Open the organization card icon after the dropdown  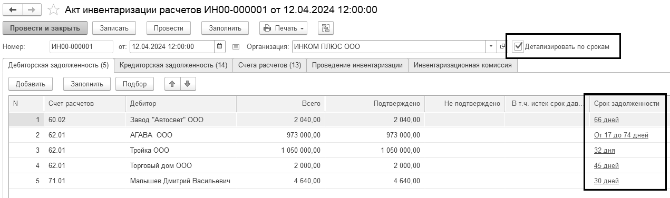pyautogui.click(x=502, y=46)
